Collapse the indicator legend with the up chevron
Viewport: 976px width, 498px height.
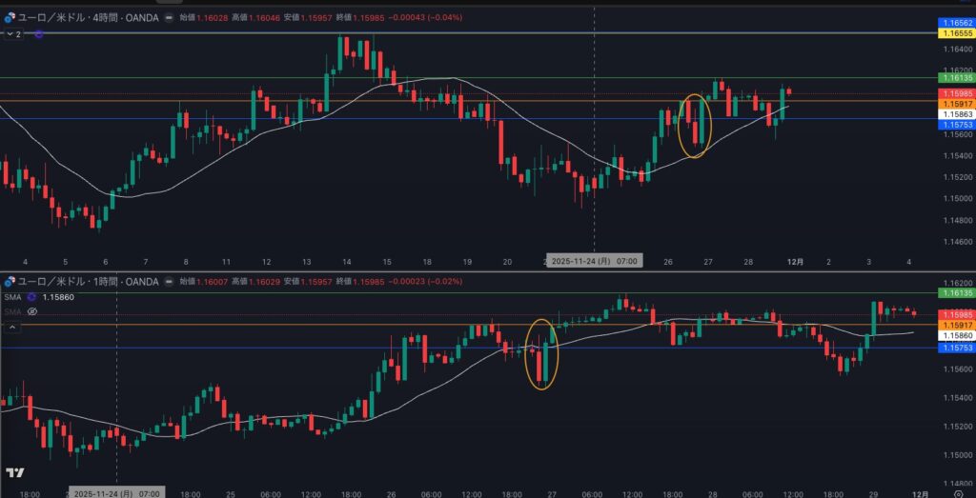(11, 327)
